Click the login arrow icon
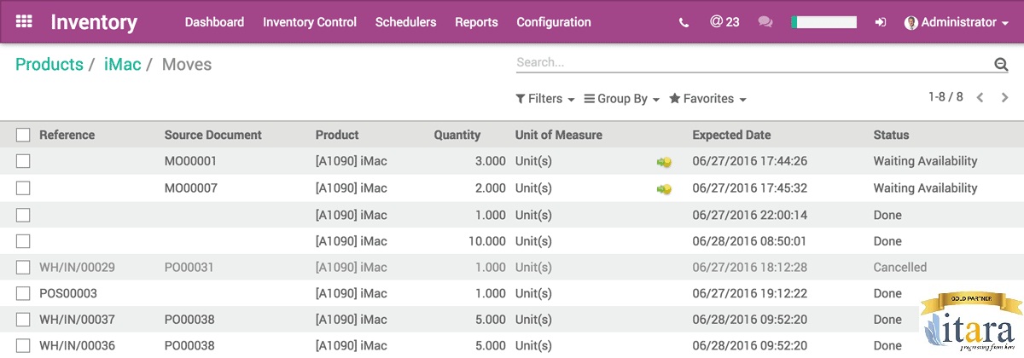This screenshot has height=358, width=1024. pos(881,23)
